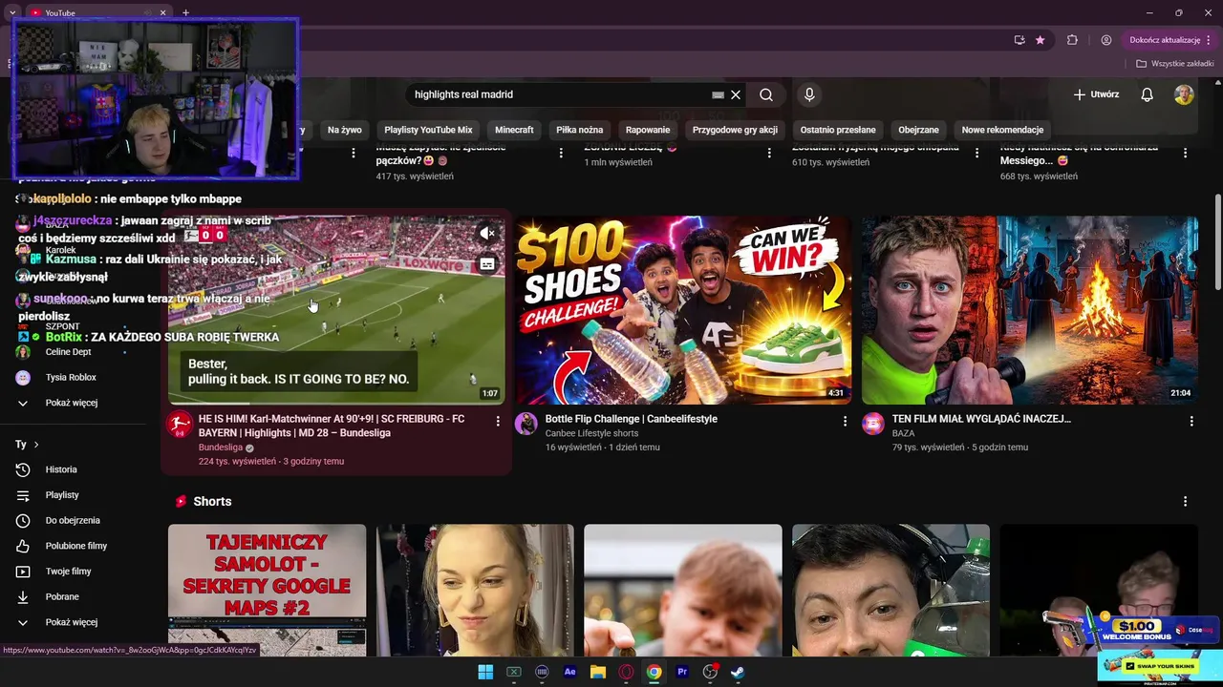
Task: Open Bottle Flip Challenge video title
Action: (631, 419)
